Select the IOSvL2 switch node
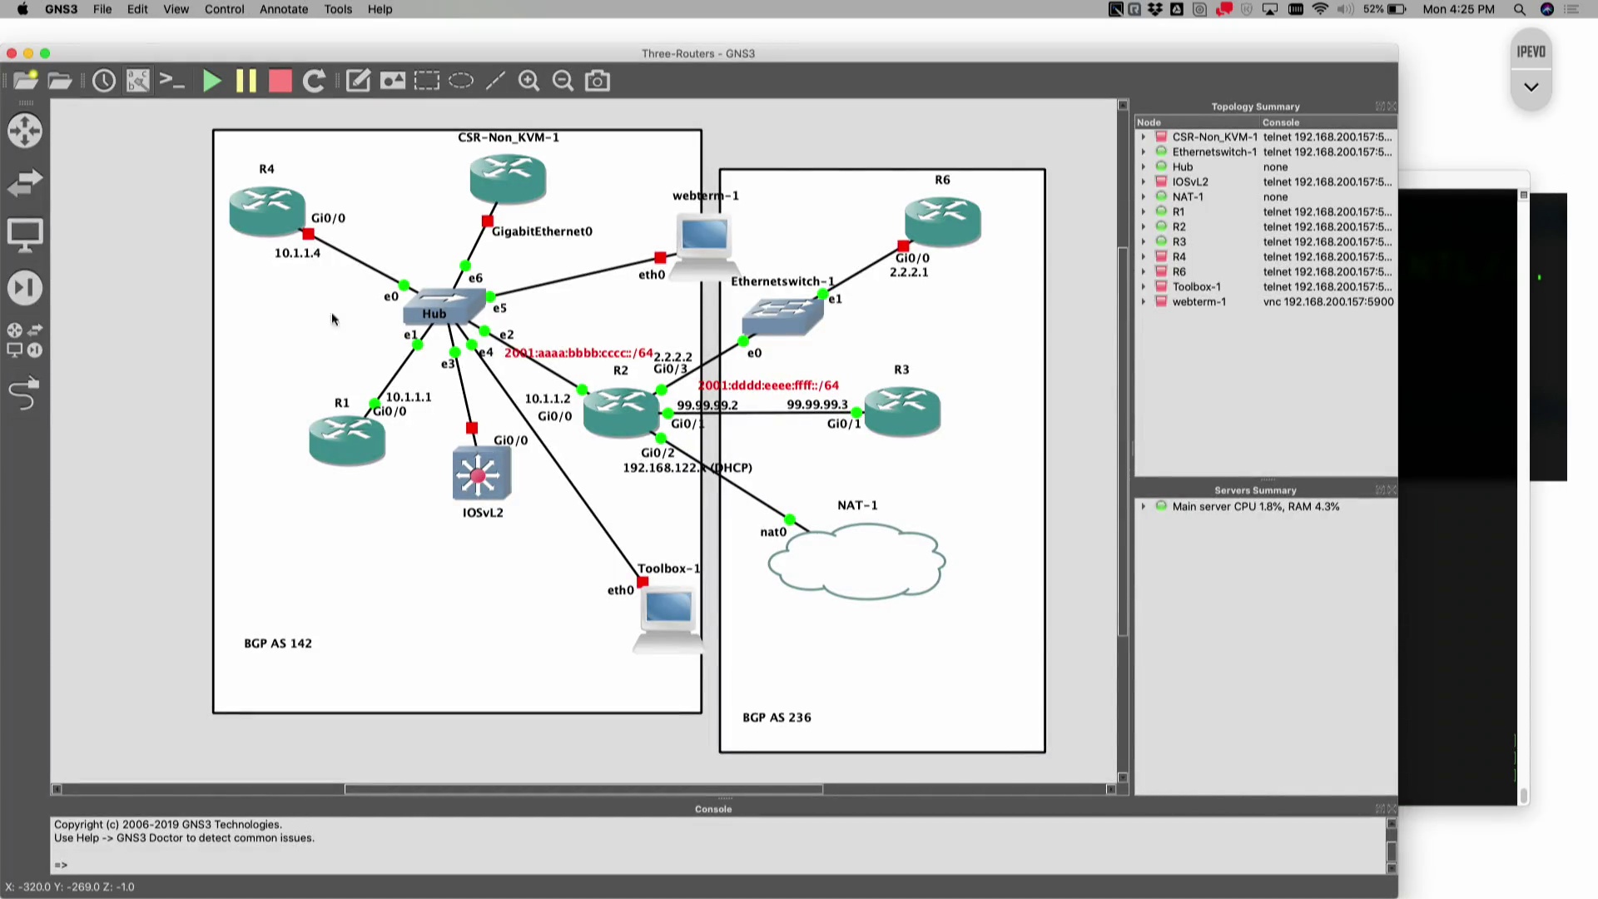This screenshot has width=1598, height=899. tap(481, 474)
